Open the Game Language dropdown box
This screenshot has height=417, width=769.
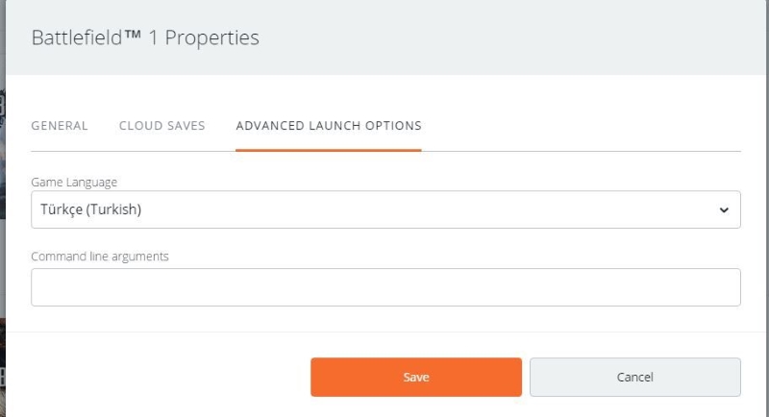386,209
